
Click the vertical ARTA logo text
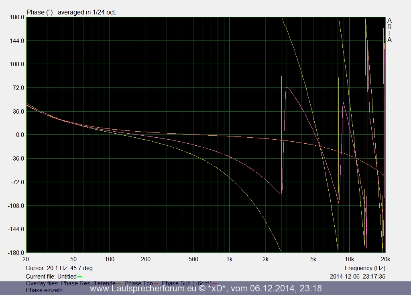pyautogui.click(x=389, y=30)
